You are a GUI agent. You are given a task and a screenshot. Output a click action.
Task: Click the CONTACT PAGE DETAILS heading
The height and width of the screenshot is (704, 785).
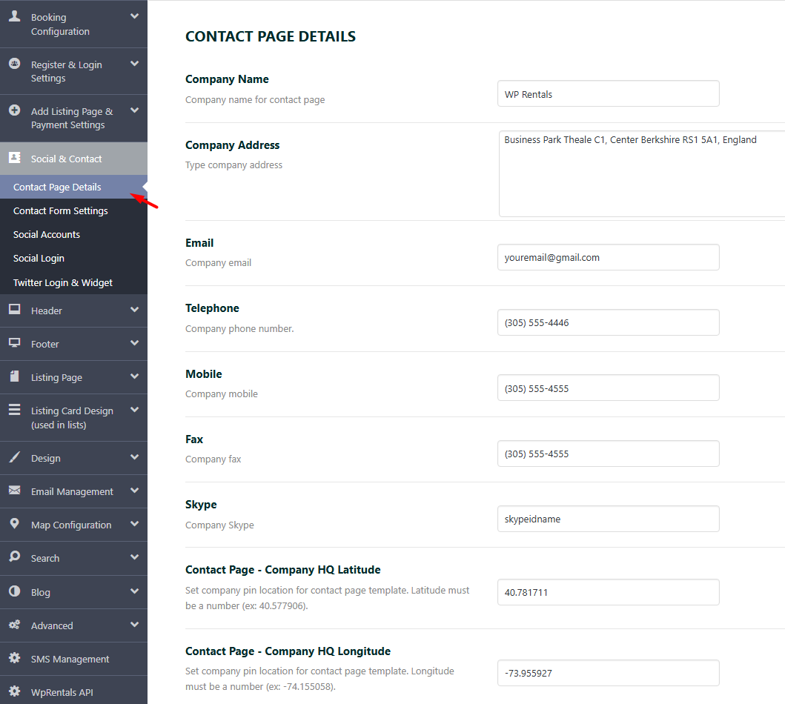[271, 36]
